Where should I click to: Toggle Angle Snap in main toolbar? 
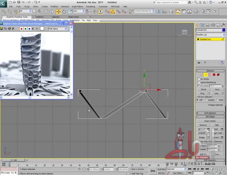point(113,12)
